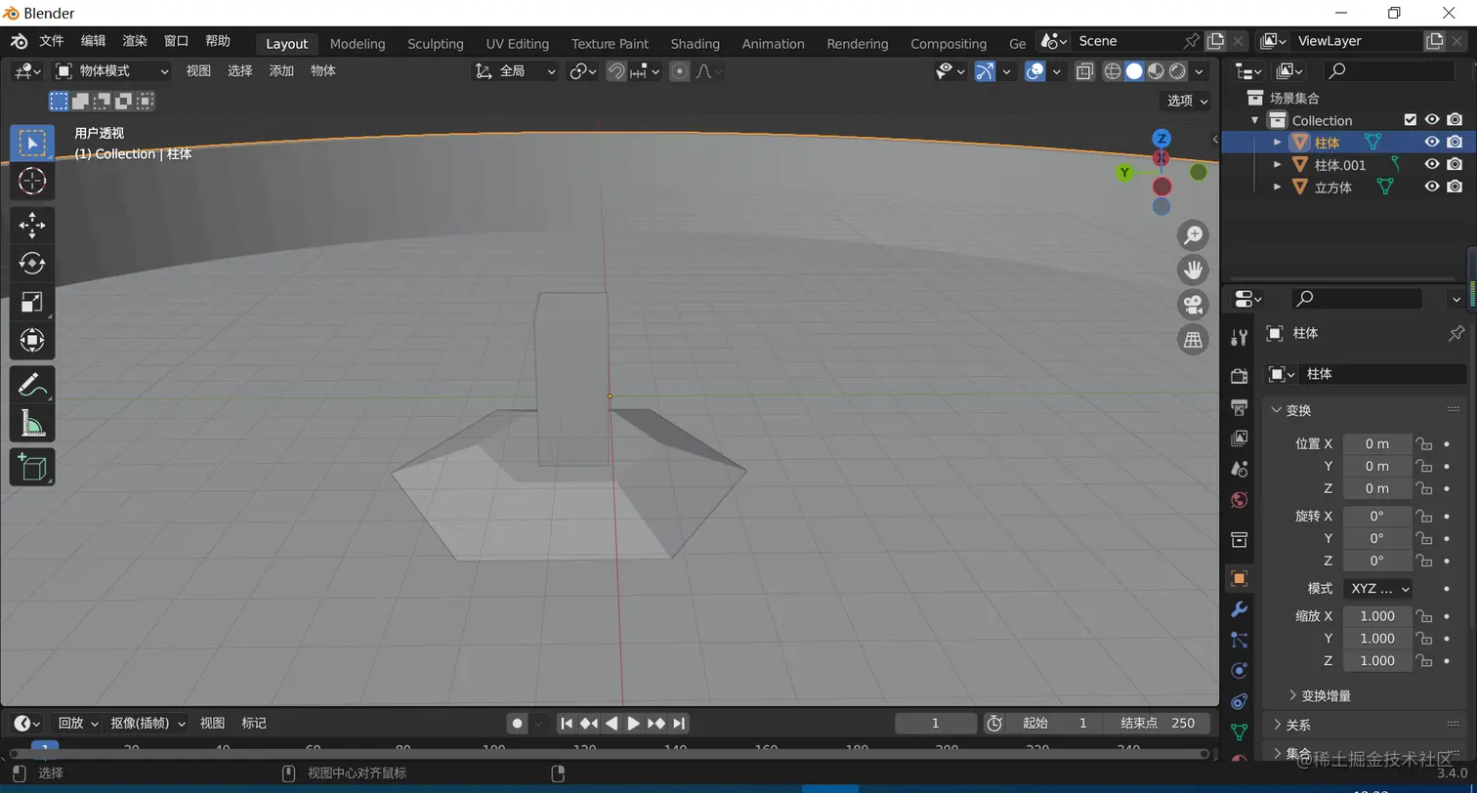Screen dimensions: 1477x793
Task: Select the Transform tool
Action: point(32,340)
